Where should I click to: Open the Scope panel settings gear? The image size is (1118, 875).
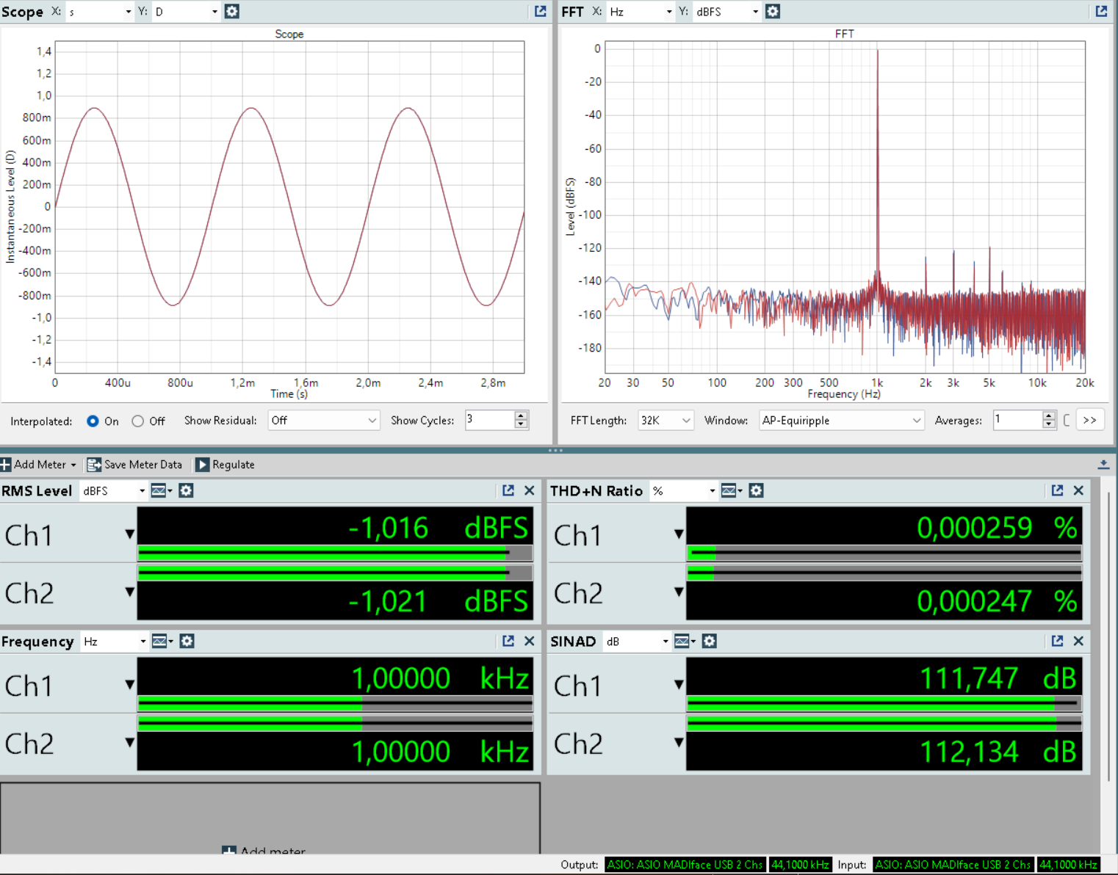click(231, 11)
